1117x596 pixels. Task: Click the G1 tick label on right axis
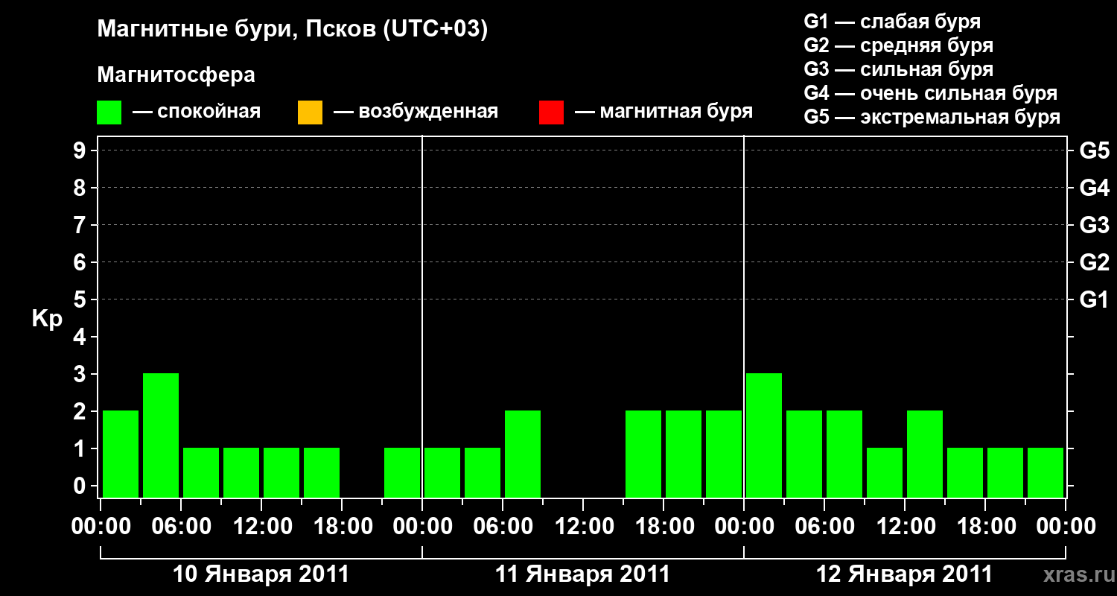[1094, 299]
